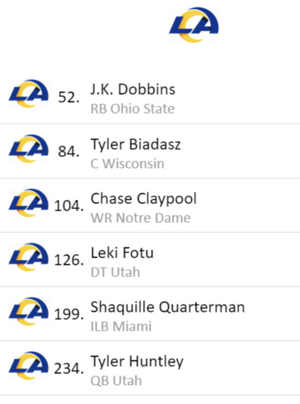Screen dimensions: 300x404
Task: Click pick number 234
Action: click(69, 368)
